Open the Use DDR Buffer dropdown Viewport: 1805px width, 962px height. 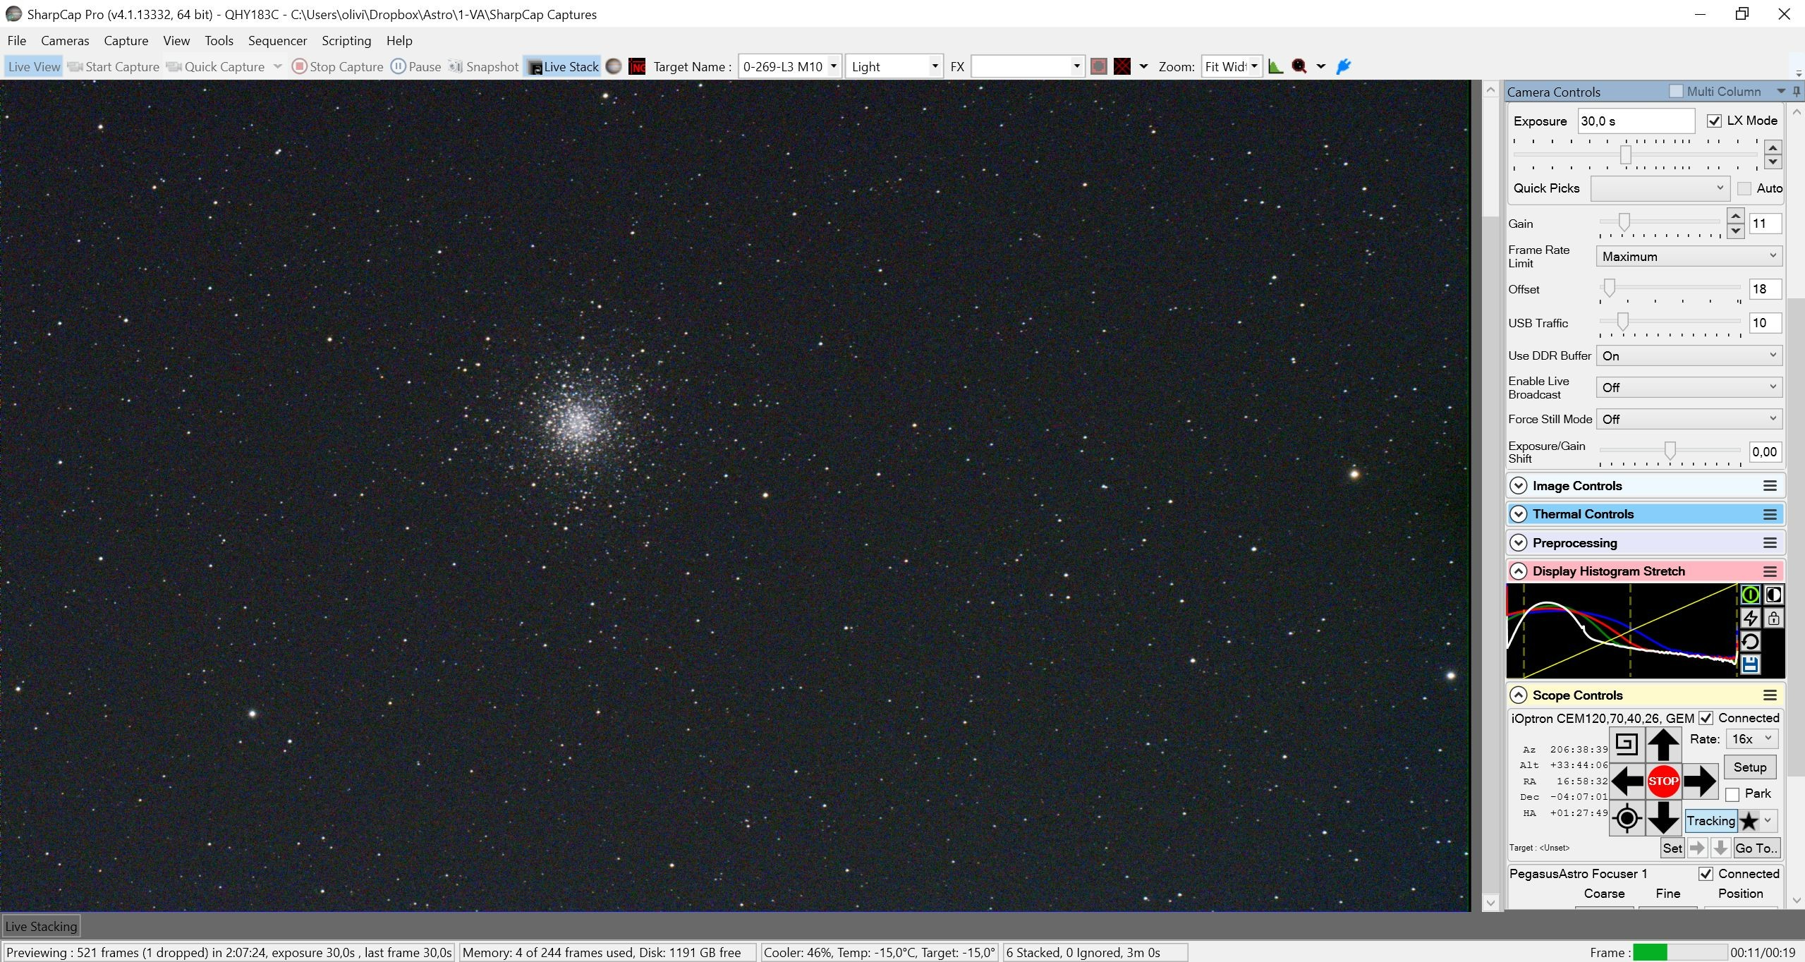(1689, 355)
